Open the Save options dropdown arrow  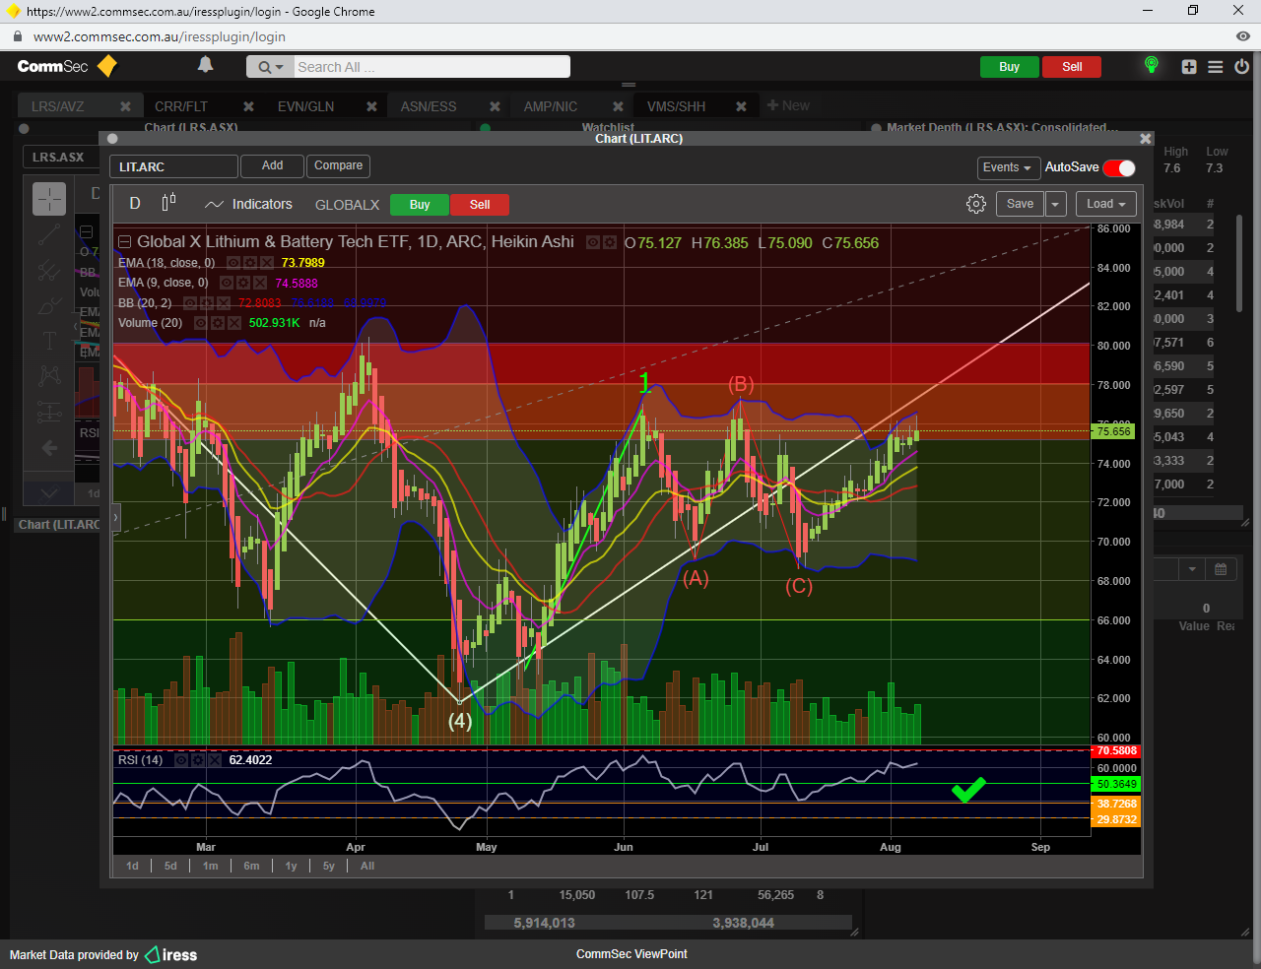point(1055,204)
